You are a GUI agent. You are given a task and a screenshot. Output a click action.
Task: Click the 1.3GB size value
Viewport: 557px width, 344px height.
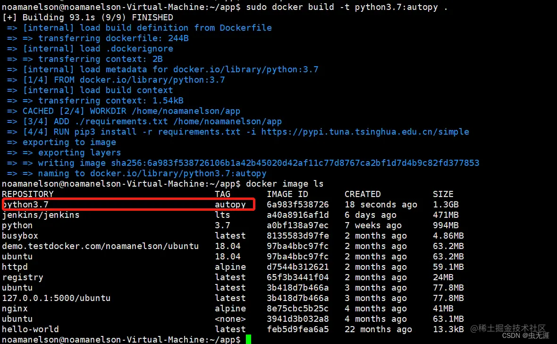tap(446, 205)
